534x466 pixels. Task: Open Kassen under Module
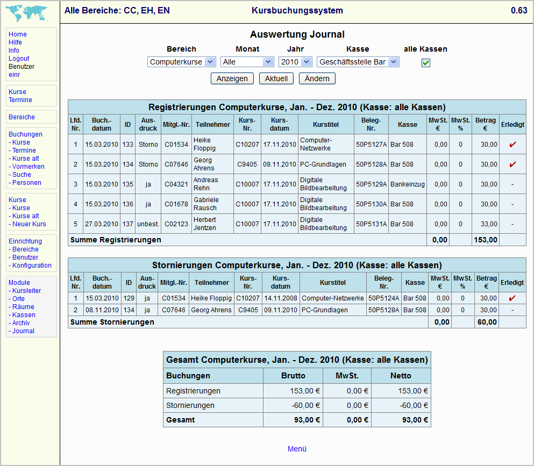point(24,315)
